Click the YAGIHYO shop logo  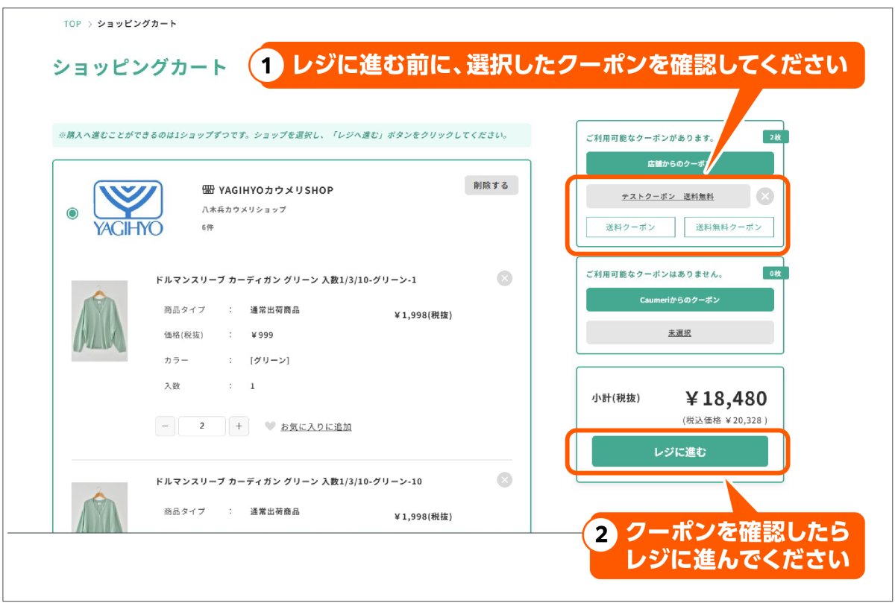pyautogui.click(x=128, y=208)
